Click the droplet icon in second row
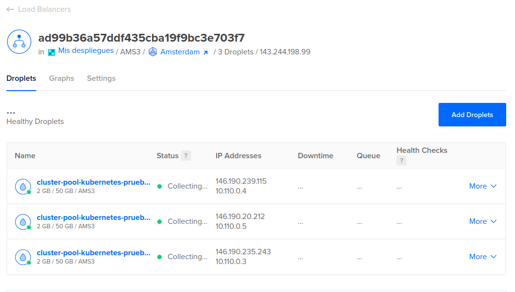 tap(23, 221)
